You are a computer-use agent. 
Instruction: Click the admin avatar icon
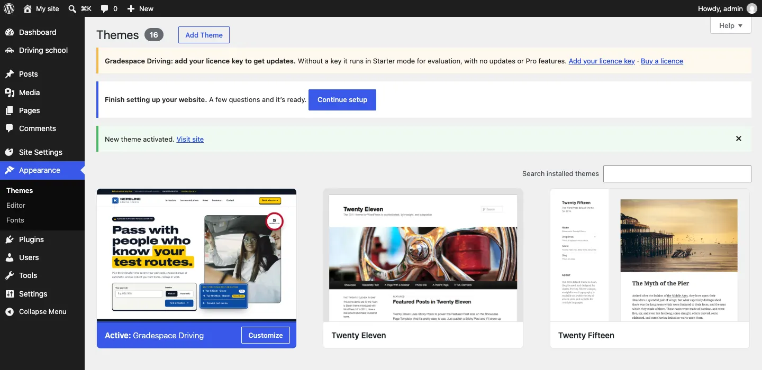[x=751, y=8]
